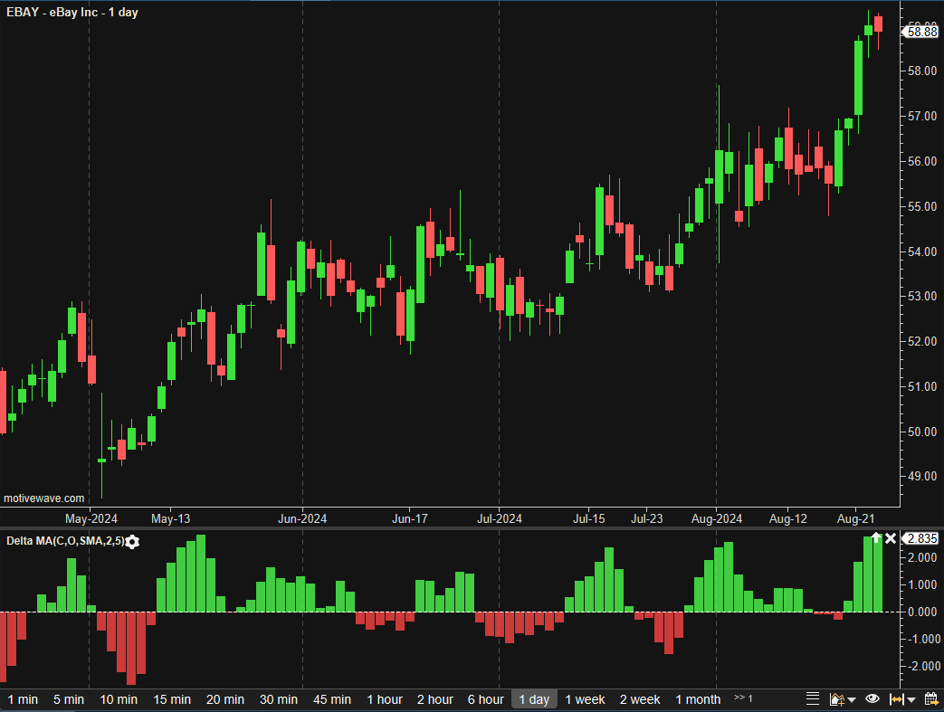The width and height of the screenshot is (944, 712).
Task: Select the 1 hour bar size
Action: tap(385, 699)
